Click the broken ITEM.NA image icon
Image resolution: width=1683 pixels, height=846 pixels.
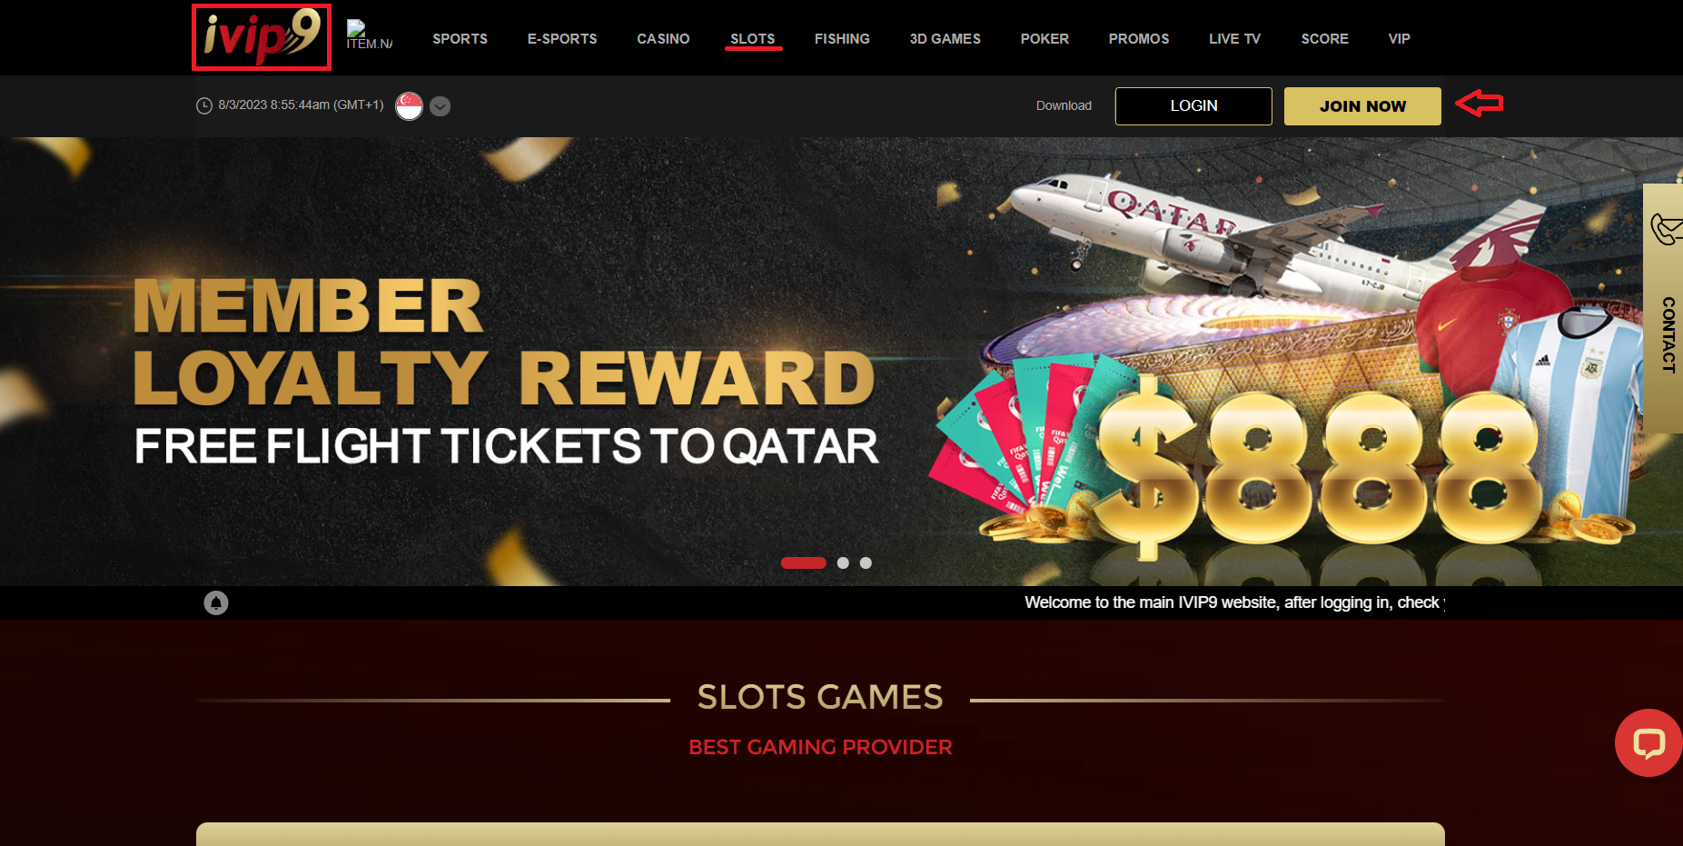(x=369, y=35)
